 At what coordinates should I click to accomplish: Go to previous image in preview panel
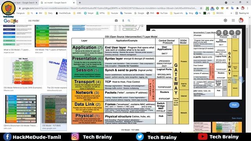232,33
